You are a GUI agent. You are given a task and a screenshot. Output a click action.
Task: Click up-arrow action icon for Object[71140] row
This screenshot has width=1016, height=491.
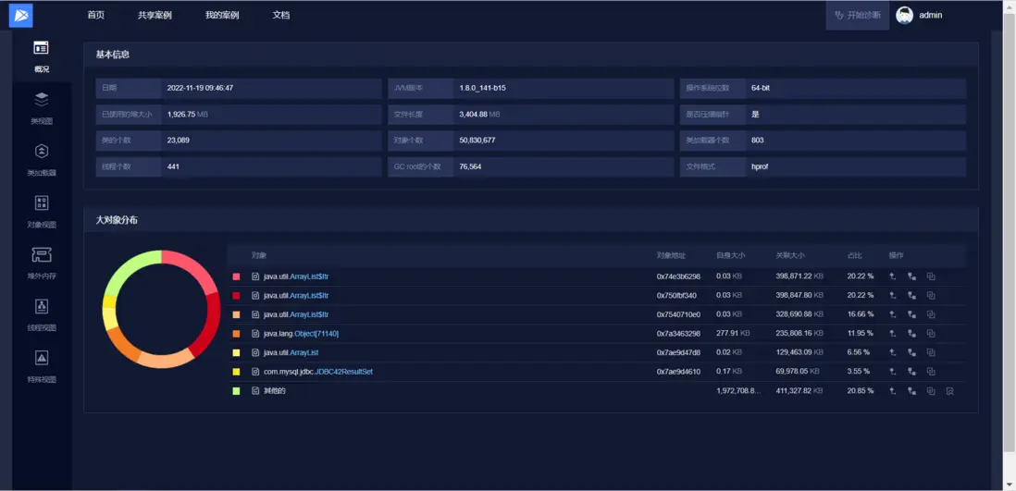tap(892, 334)
